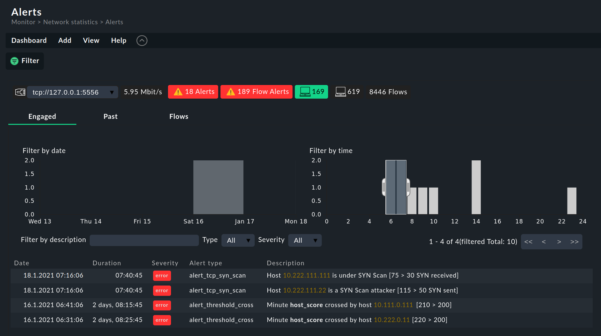Open the Type filter dropdown
Viewport: 601px width, 336px height.
point(238,240)
